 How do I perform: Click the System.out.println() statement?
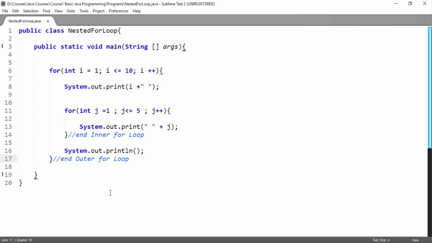click(x=104, y=151)
